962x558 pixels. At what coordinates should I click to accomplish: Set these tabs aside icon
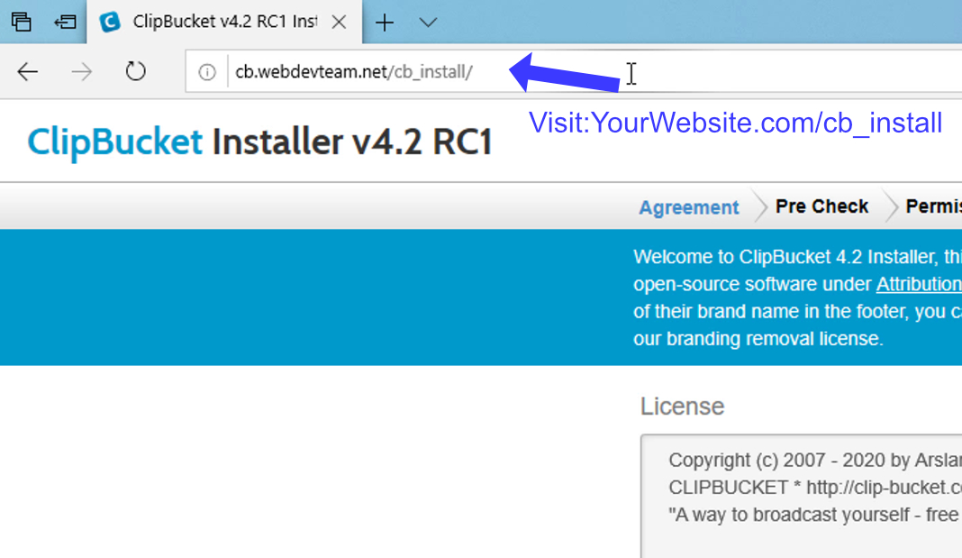tap(65, 23)
